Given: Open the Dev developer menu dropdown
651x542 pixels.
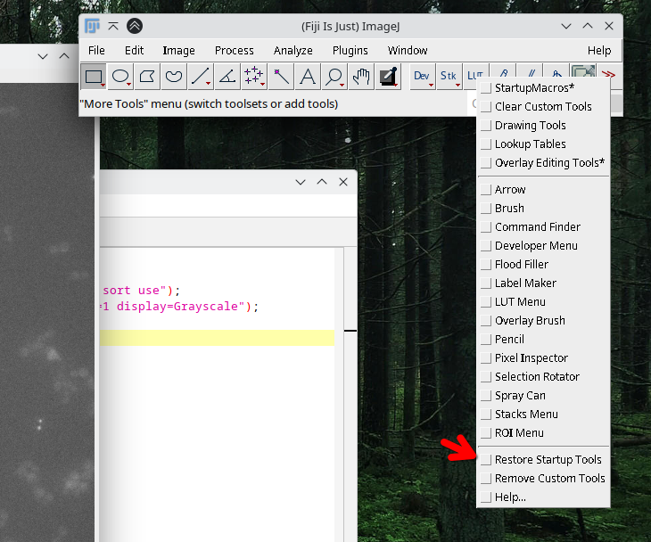Looking at the screenshot, I should (x=423, y=77).
